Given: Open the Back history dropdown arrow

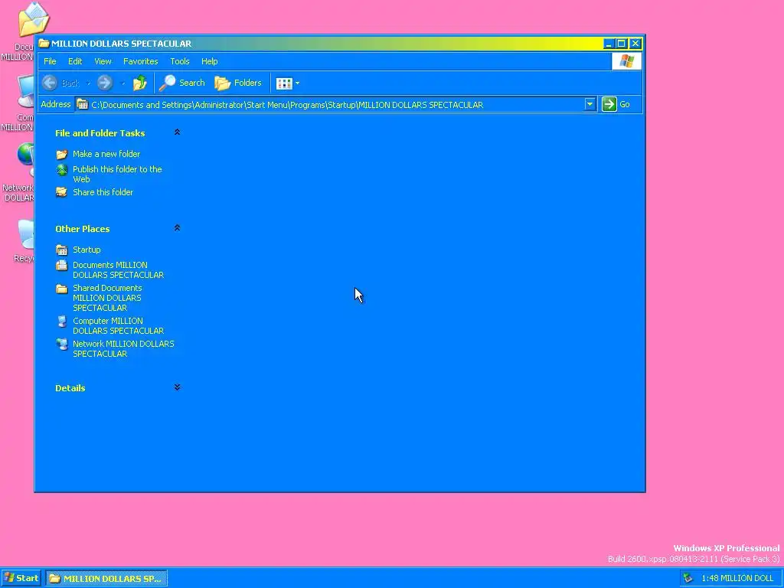Looking at the screenshot, I should click(x=88, y=83).
